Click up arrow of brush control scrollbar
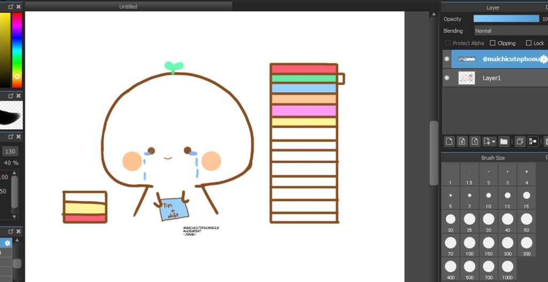 (14, 173)
